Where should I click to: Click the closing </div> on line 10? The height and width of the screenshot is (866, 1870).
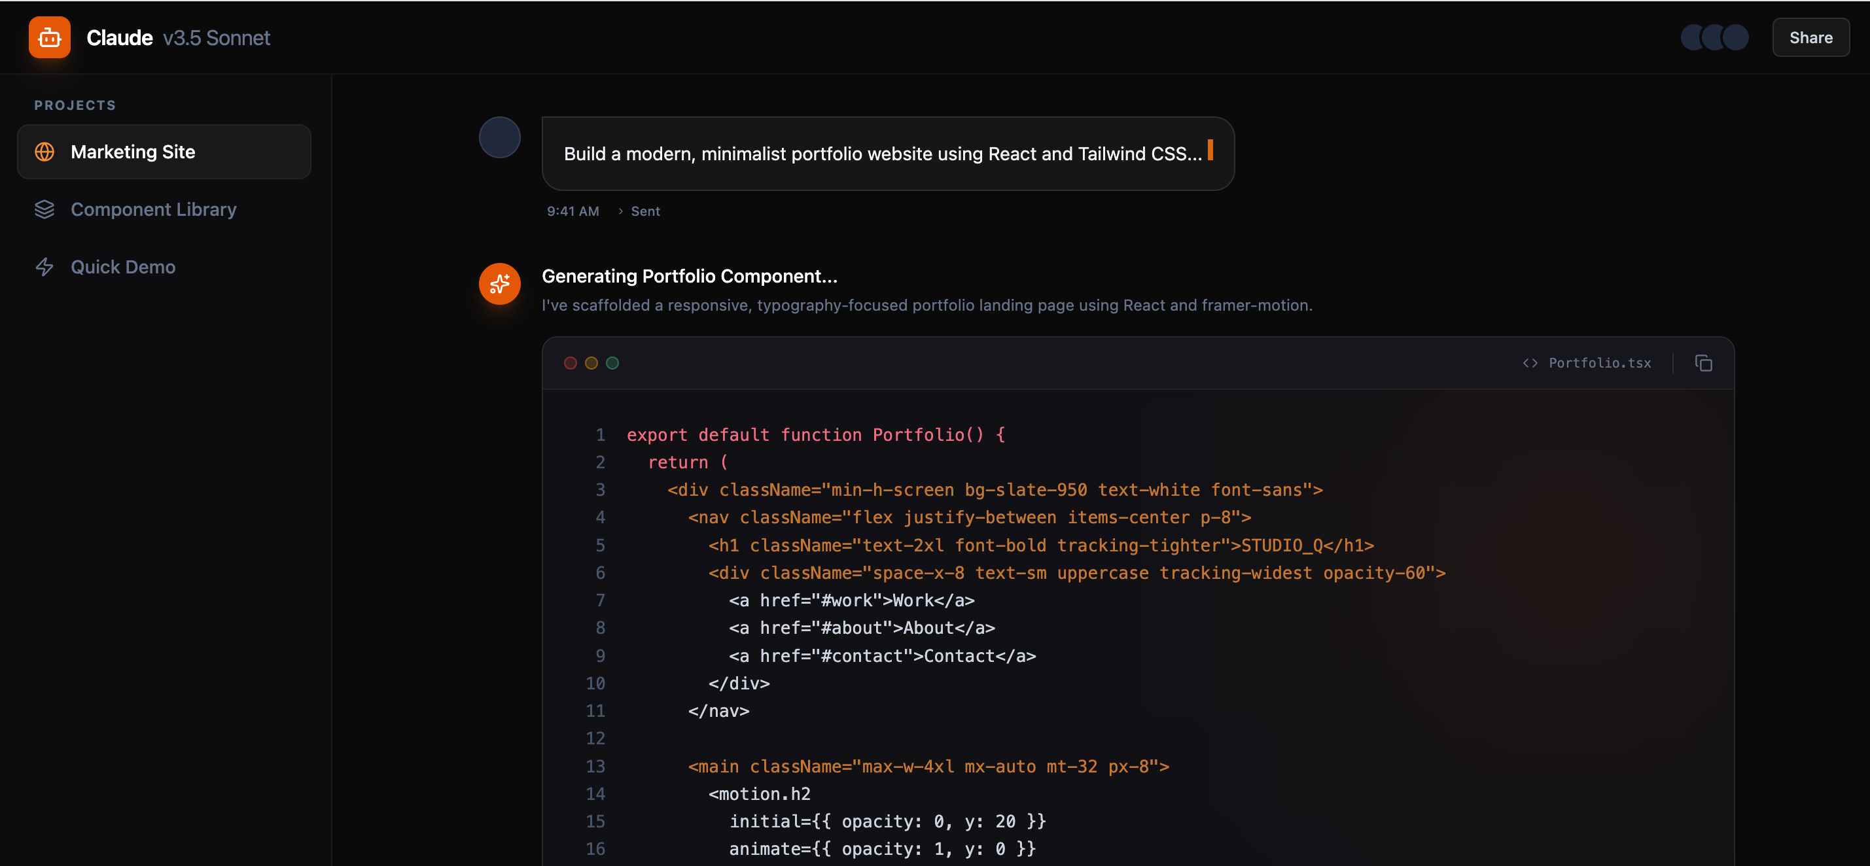point(738,683)
